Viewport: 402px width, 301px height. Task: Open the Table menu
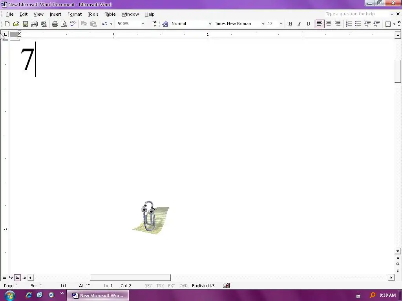[110, 14]
